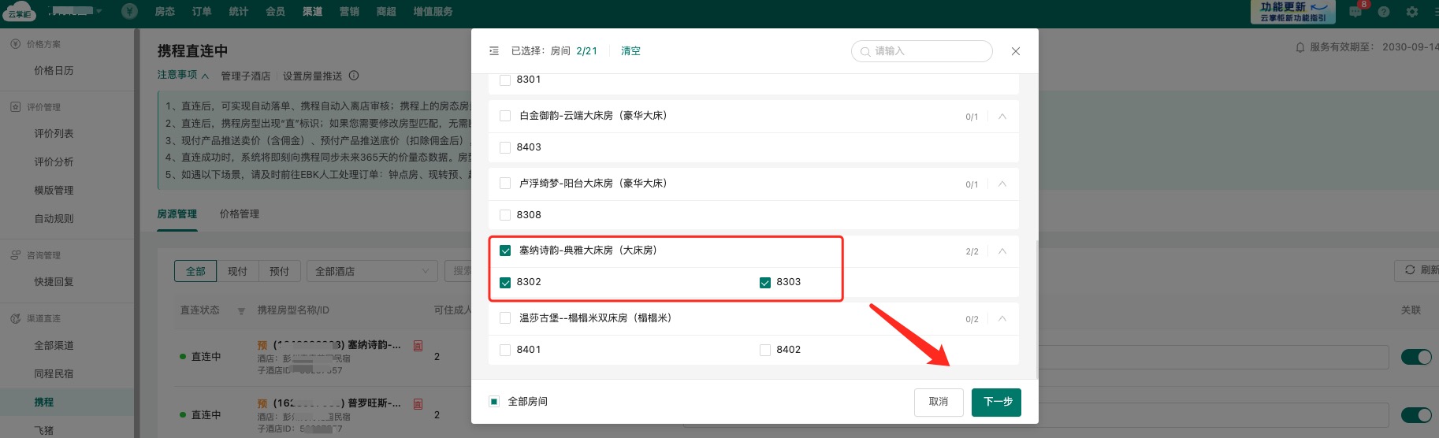
Task: Toggle the first row 关联 switch
Action: tap(1415, 357)
